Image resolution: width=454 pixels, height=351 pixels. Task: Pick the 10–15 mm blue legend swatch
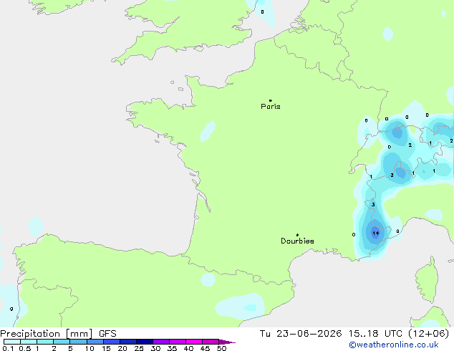[x=95, y=342]
